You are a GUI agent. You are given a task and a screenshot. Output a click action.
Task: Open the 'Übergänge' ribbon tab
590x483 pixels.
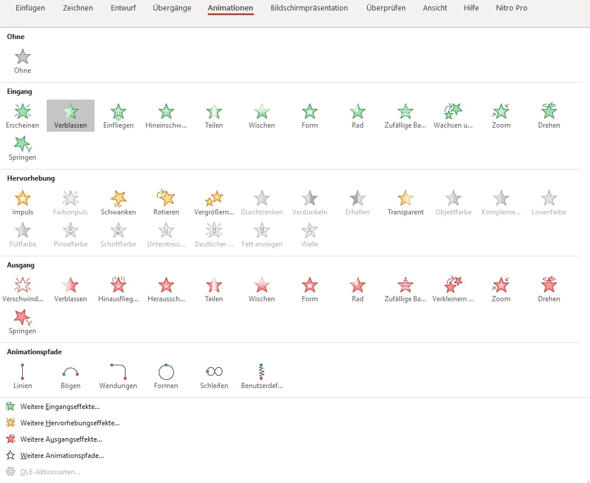171,8
